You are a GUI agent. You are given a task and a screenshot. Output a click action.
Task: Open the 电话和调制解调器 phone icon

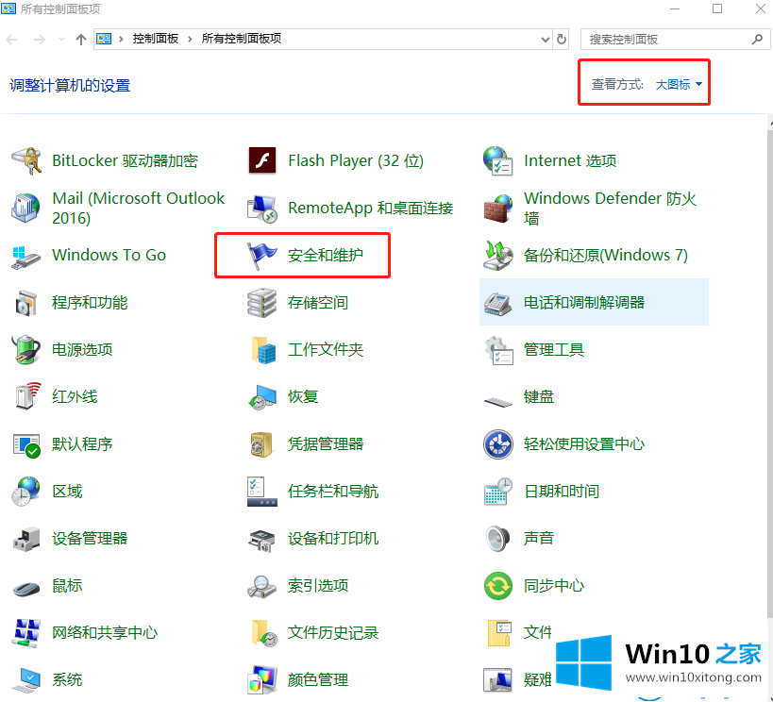pyautogui.click(x=498, y=302)
